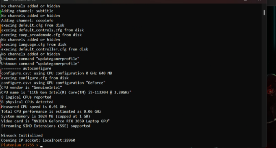Click "CPU vendor is GenuineIntel" line
The height and width of the screenshot is (148, 276).
coord(31,87)
